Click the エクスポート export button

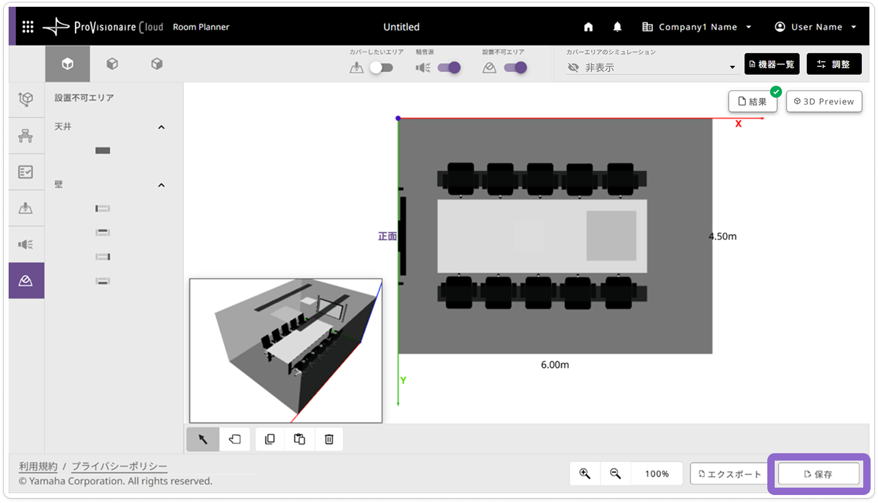(730, 474)
